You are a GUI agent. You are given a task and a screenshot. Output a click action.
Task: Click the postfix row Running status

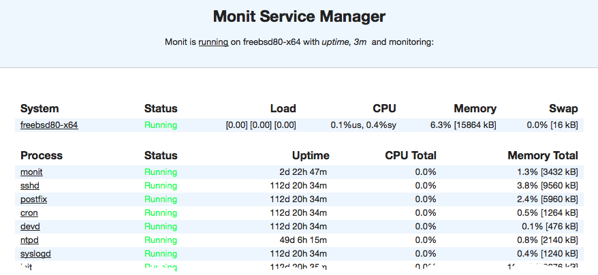tap(161, 199)
